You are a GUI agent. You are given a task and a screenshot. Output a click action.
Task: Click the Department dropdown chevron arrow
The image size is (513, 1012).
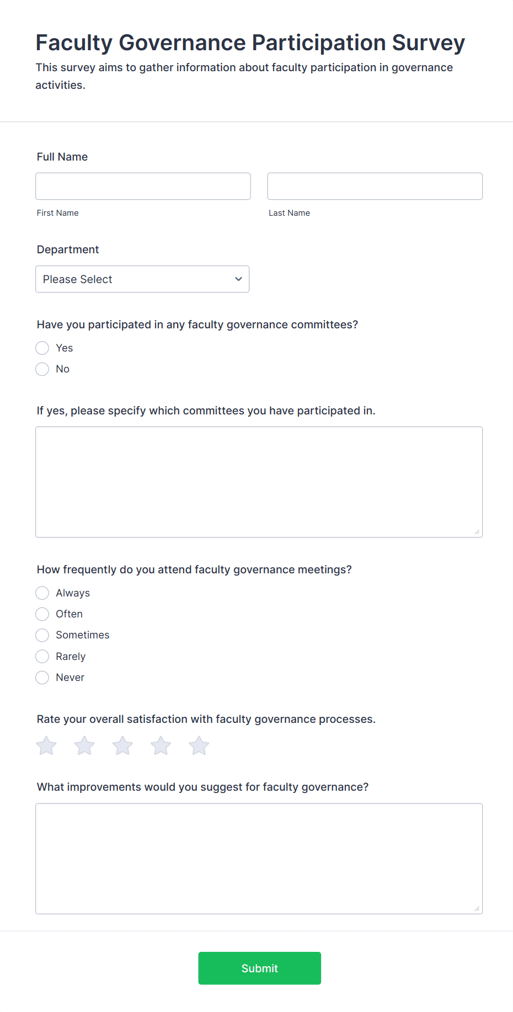coord(238,279)
